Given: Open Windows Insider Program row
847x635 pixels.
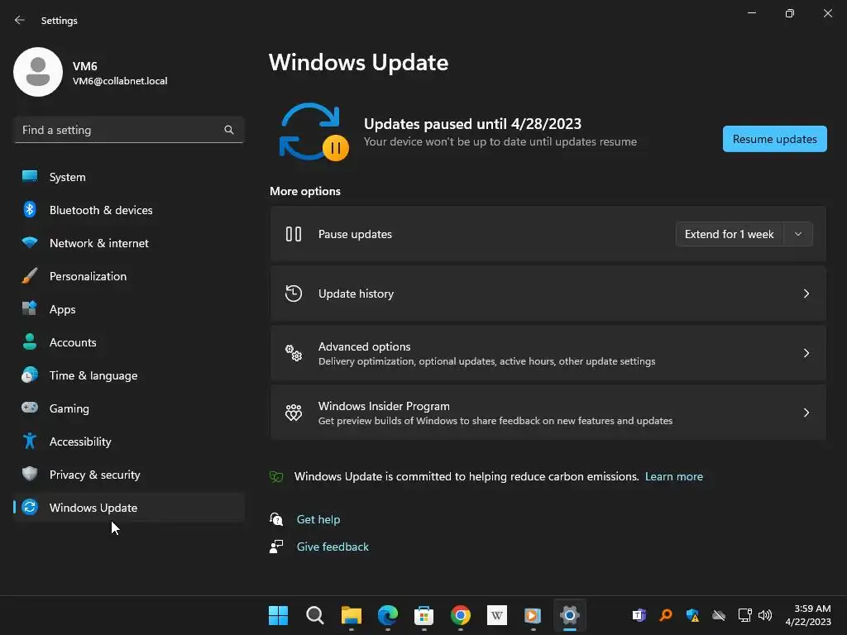Looking at the screenshot, I should point(548,413).
